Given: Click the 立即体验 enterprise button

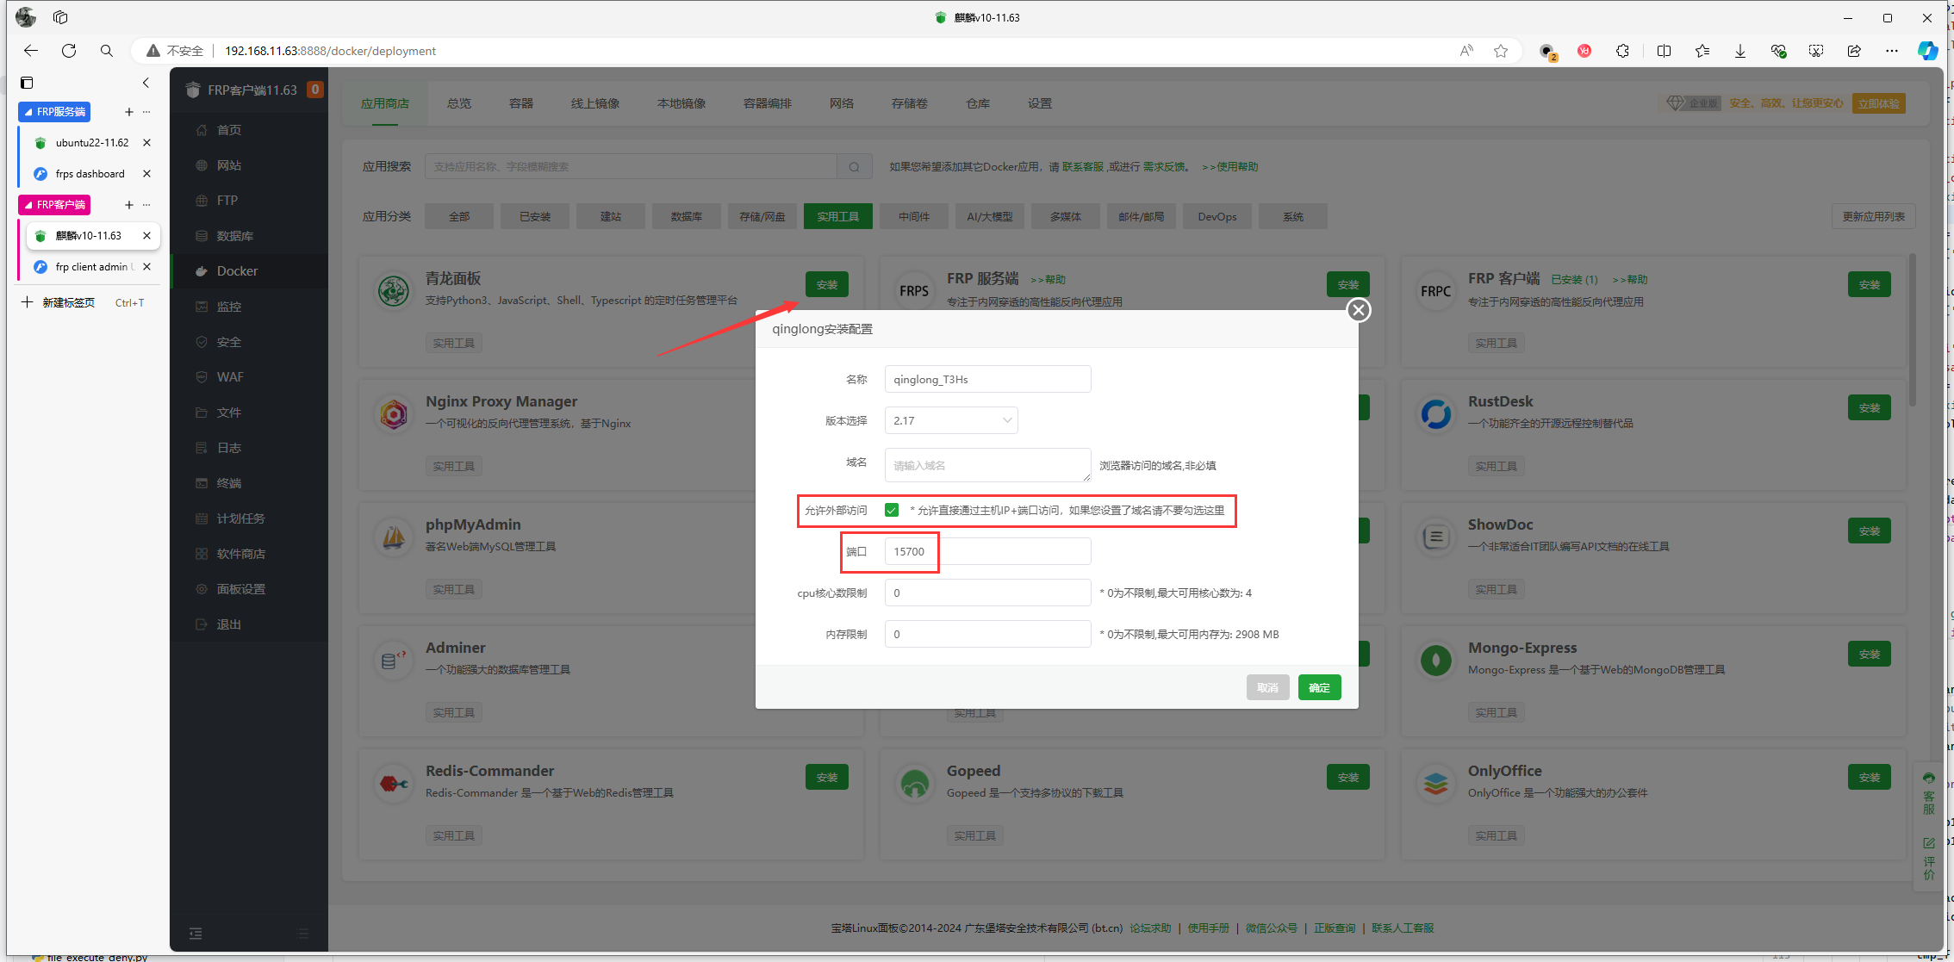Looking at the screenshot, I should pos(1879,103).
